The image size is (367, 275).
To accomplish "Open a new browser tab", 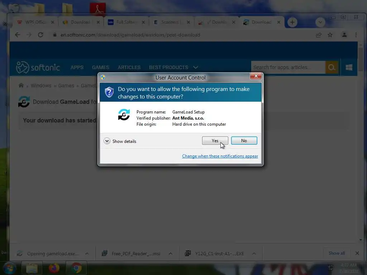I will tap(292, 22).
